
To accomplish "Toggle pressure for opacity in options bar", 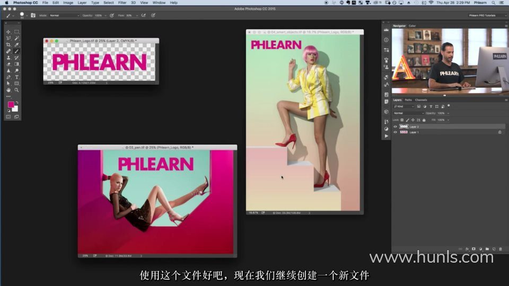I will (112, 15).
